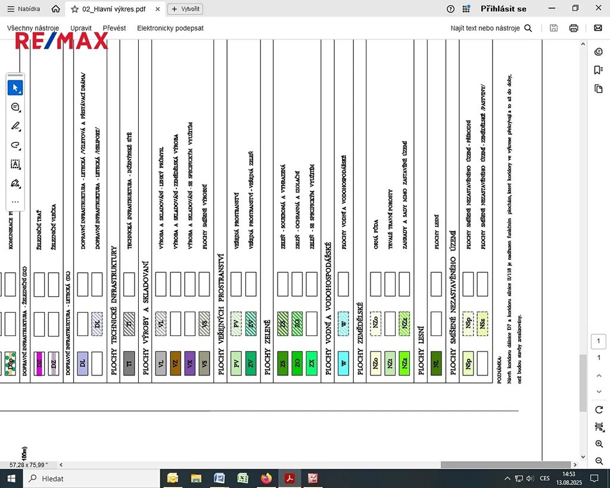Open the Všechny nástroje menu

(33, 28)
